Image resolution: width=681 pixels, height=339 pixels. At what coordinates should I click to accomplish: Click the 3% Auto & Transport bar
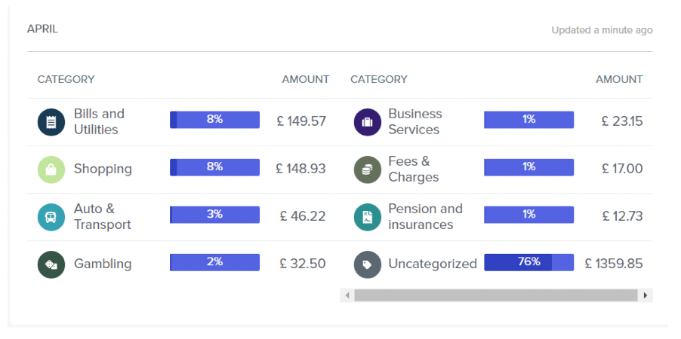tap(214, 215)
